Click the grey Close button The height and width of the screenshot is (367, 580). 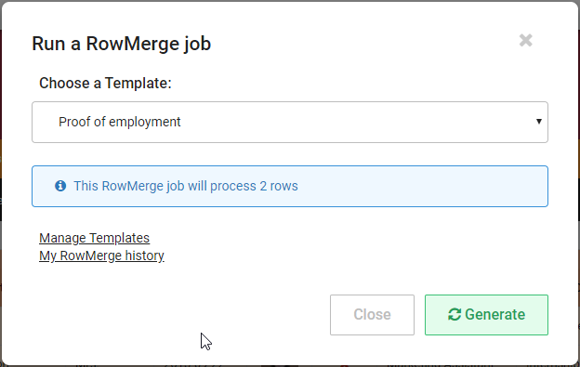click(372, 315)
